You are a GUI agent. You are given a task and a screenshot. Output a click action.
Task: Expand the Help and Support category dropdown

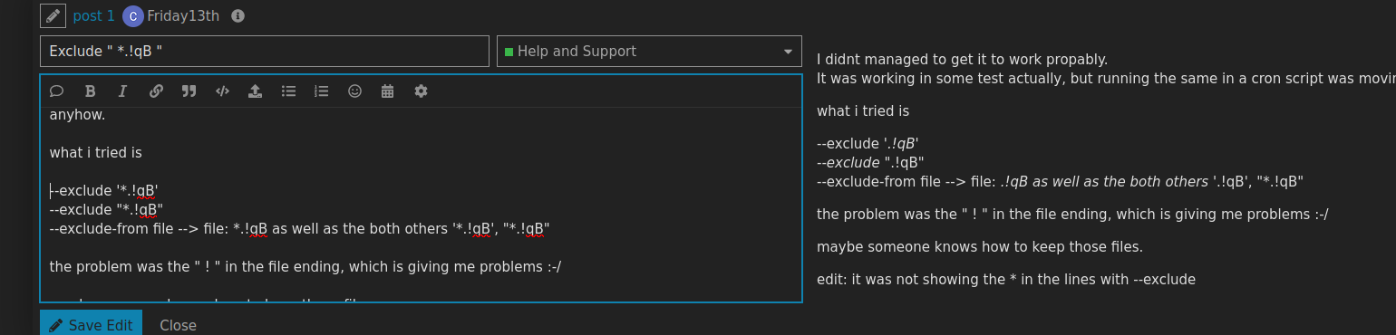[649, 52]
